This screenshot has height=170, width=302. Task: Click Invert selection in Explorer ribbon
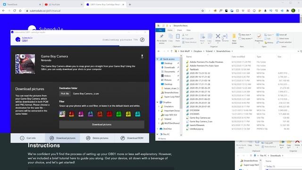[x=284, y=42]
